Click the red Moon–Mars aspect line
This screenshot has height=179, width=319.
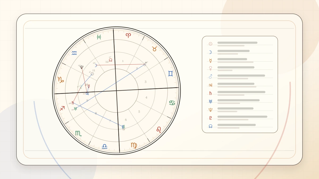[120, 65]
